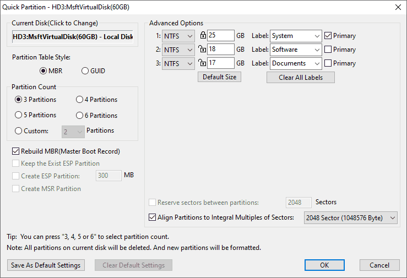
Task: Close the Quick Partition dialog
Action: point(398,7)
